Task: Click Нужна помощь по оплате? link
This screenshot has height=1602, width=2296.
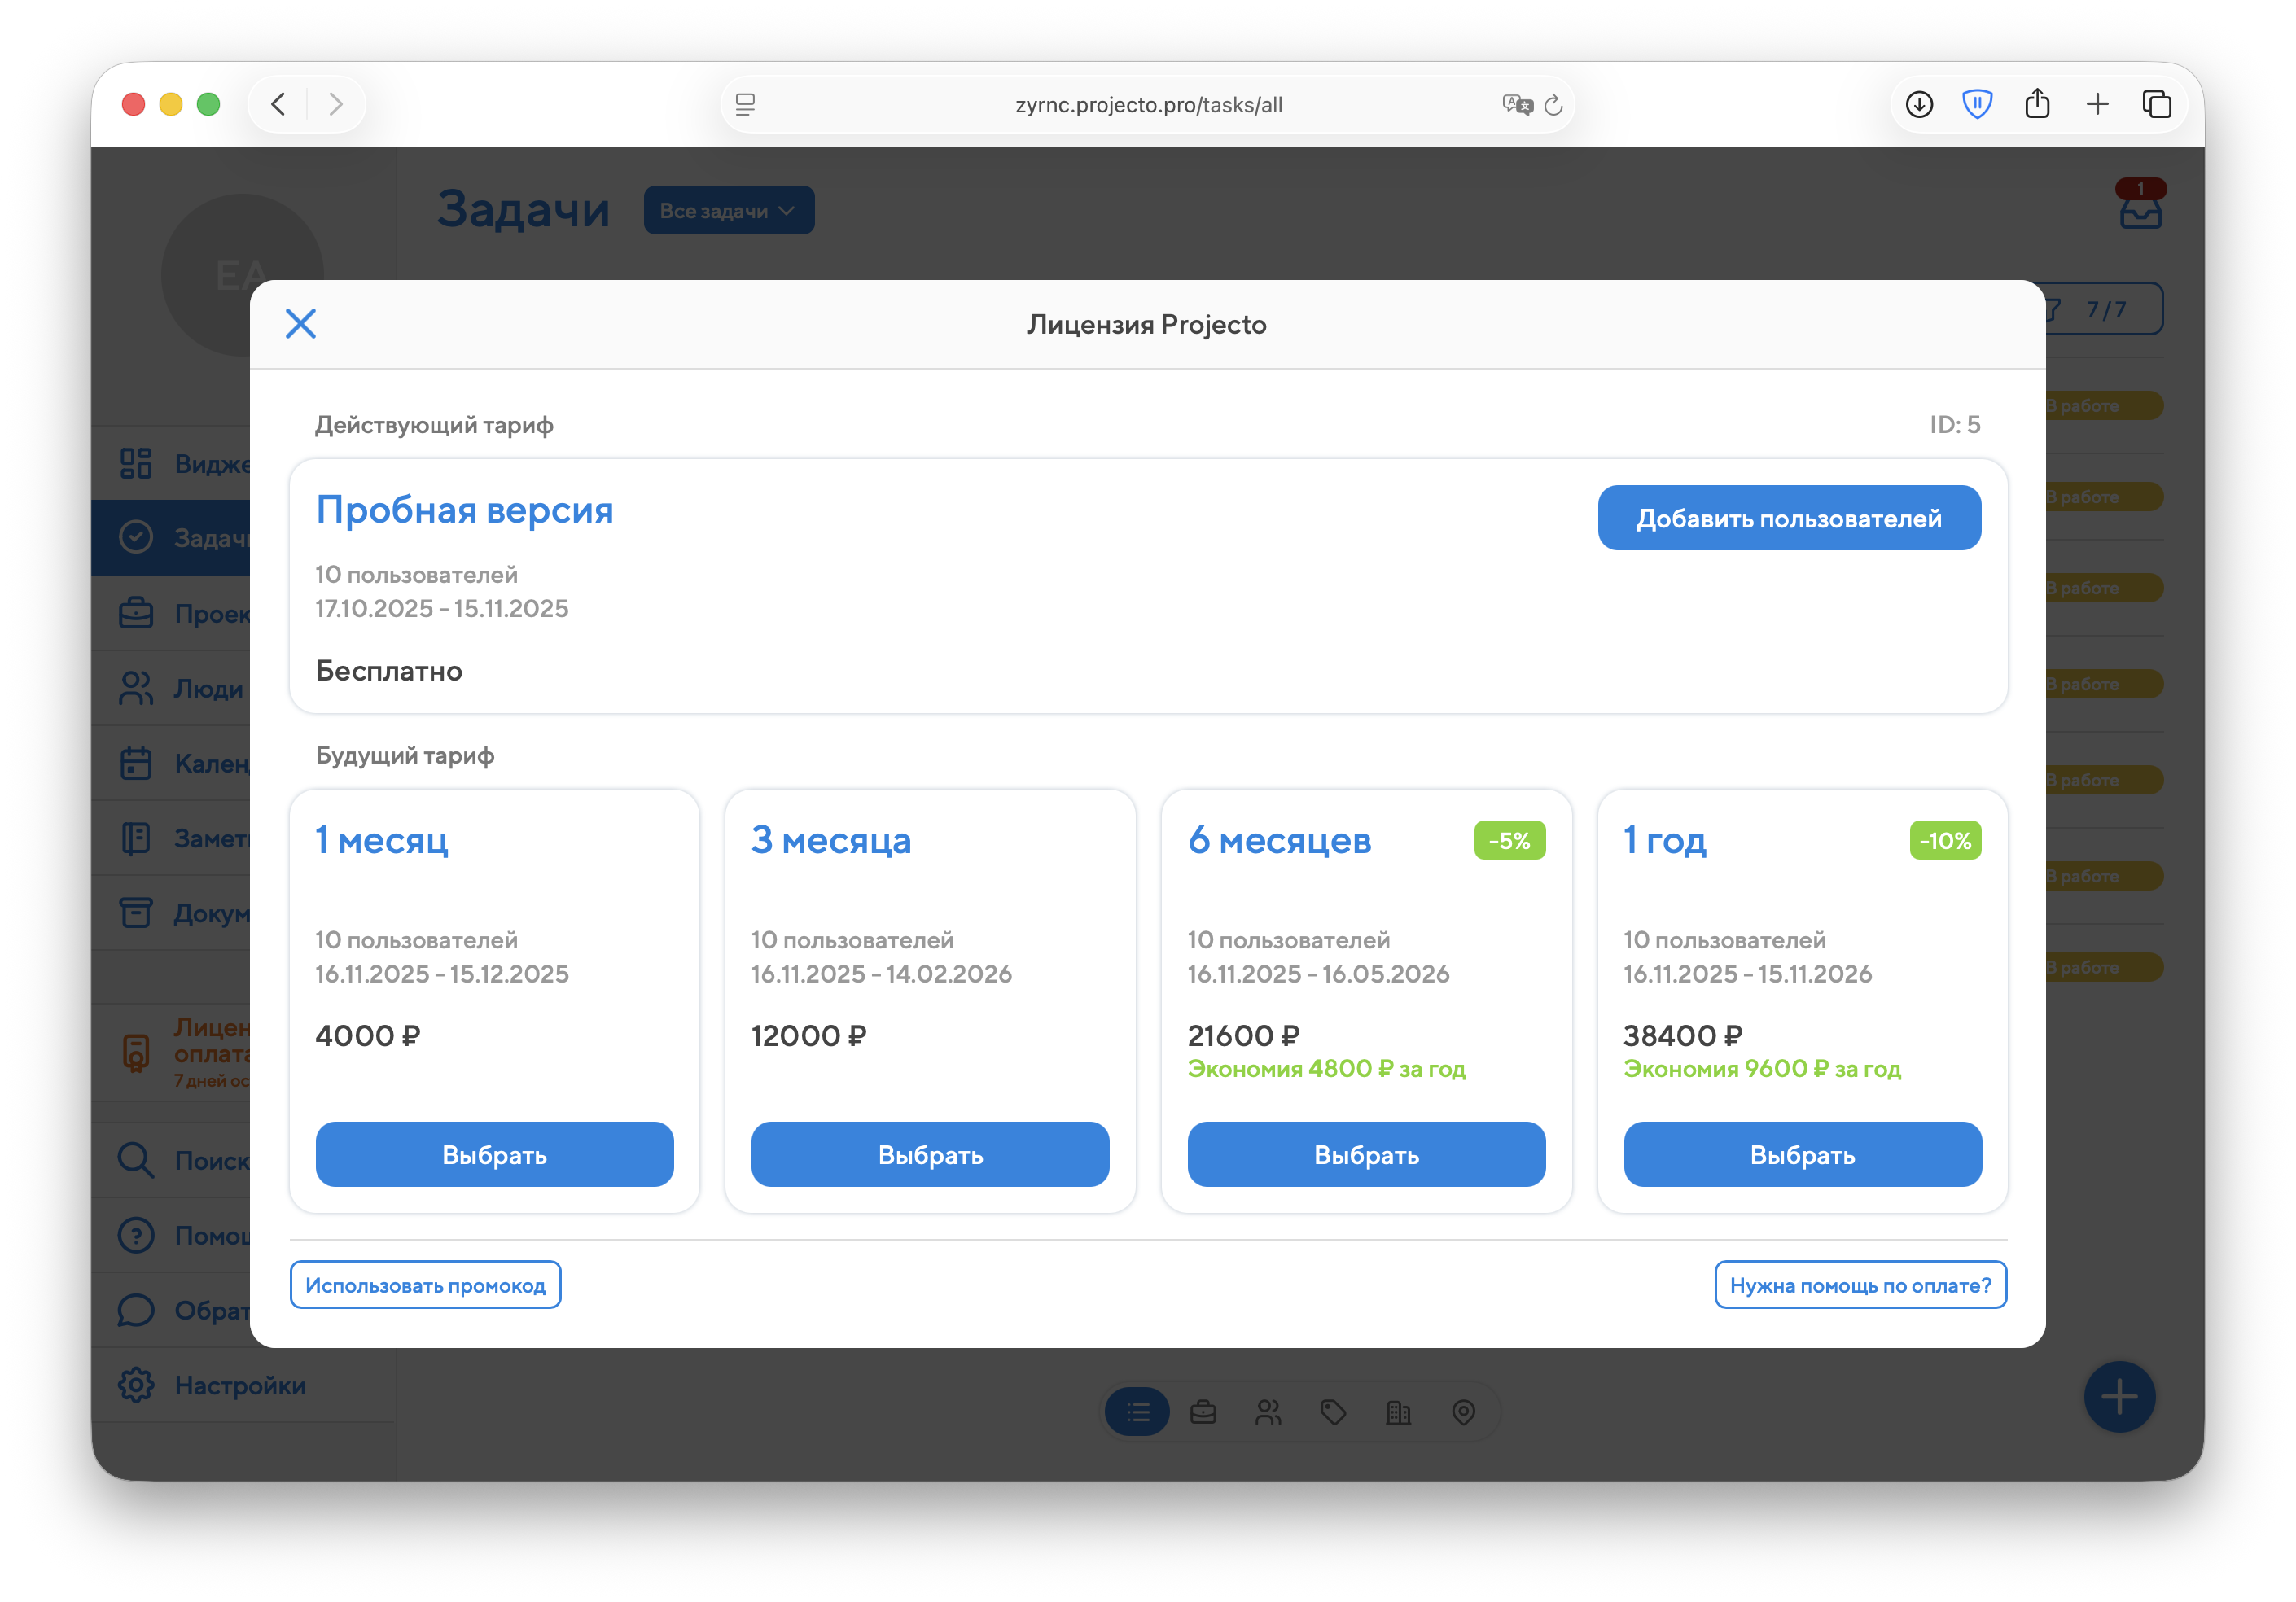Action: pyautogui.click(x=1860, y=1285)
